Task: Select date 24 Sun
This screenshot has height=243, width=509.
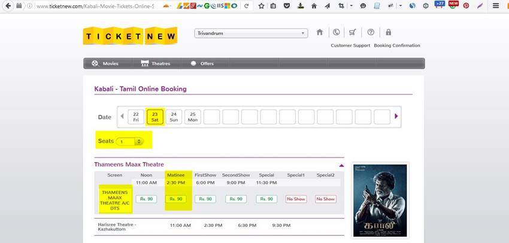Action: click(x=174, y=117)
